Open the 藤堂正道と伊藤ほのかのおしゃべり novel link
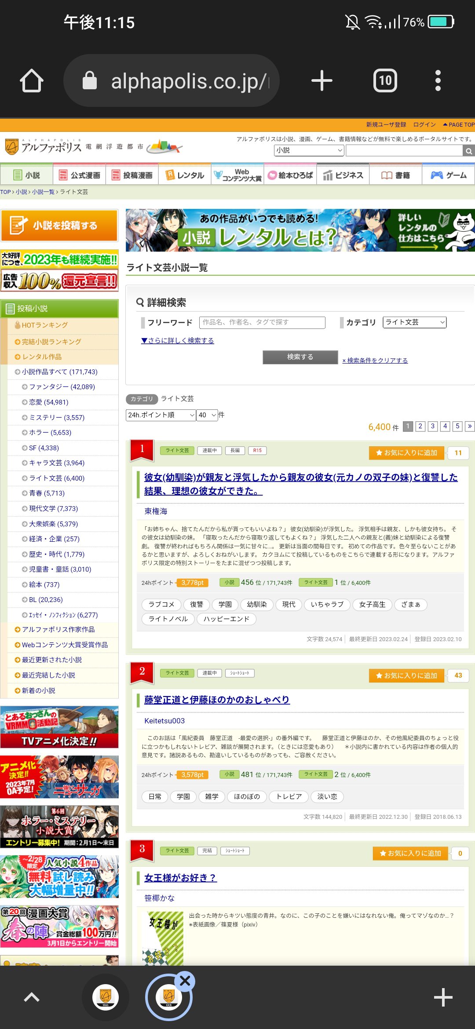475x1029 pixels. (217, 700)
